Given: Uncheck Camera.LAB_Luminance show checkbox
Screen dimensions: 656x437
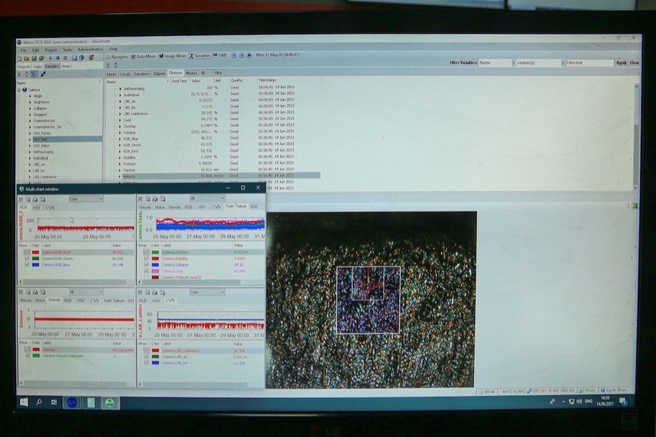Looking at the screenshot, I should [x=146, y=351].
